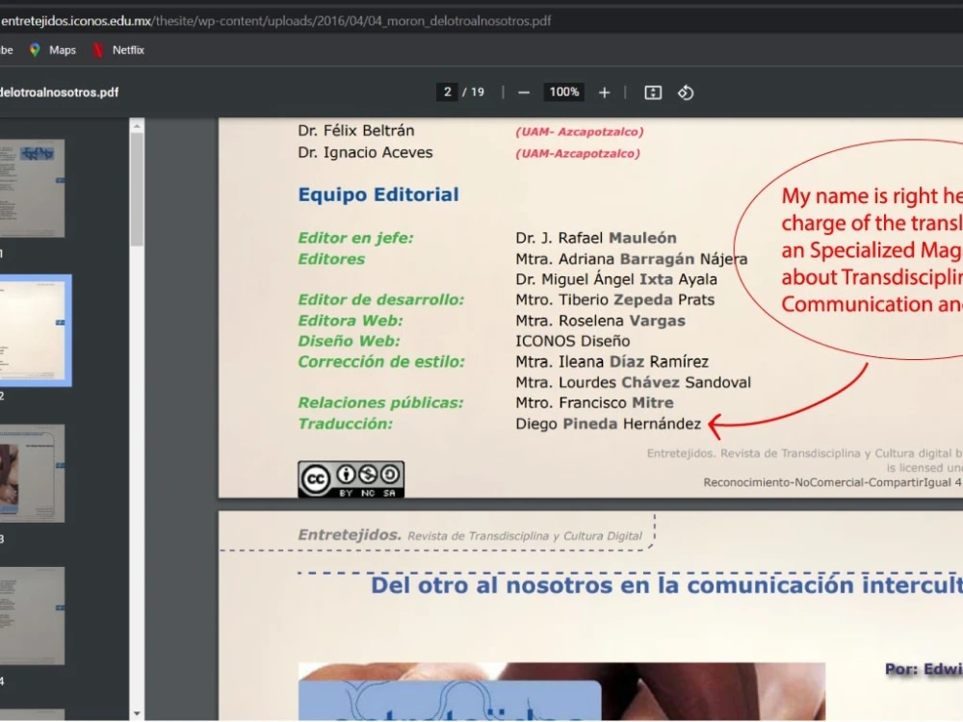Image resolution: width=963 pixels, height=722 pixels.
Task: Click the zoom out minus icon
Action: [523, 92]
